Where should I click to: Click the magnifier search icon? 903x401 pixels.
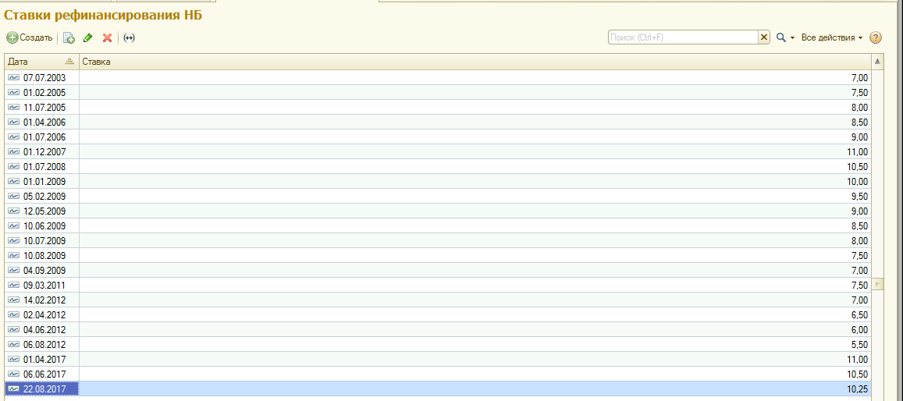click(781, 37)
